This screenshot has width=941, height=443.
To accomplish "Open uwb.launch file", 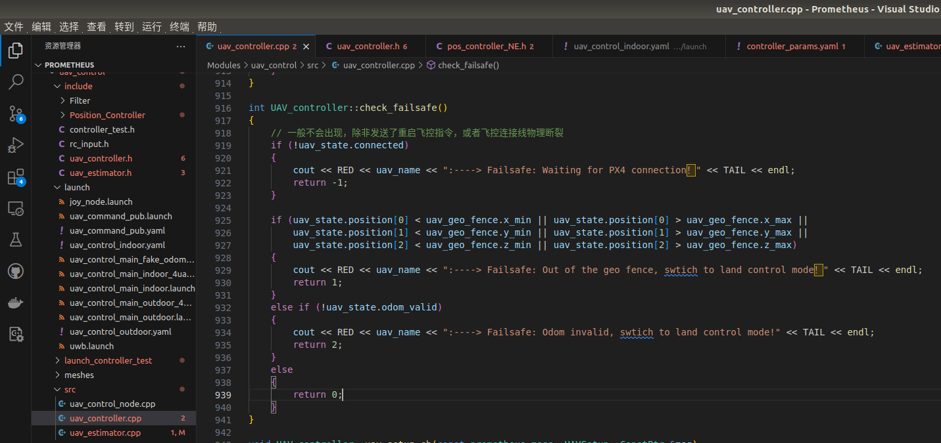I will [x=114, y=346].
